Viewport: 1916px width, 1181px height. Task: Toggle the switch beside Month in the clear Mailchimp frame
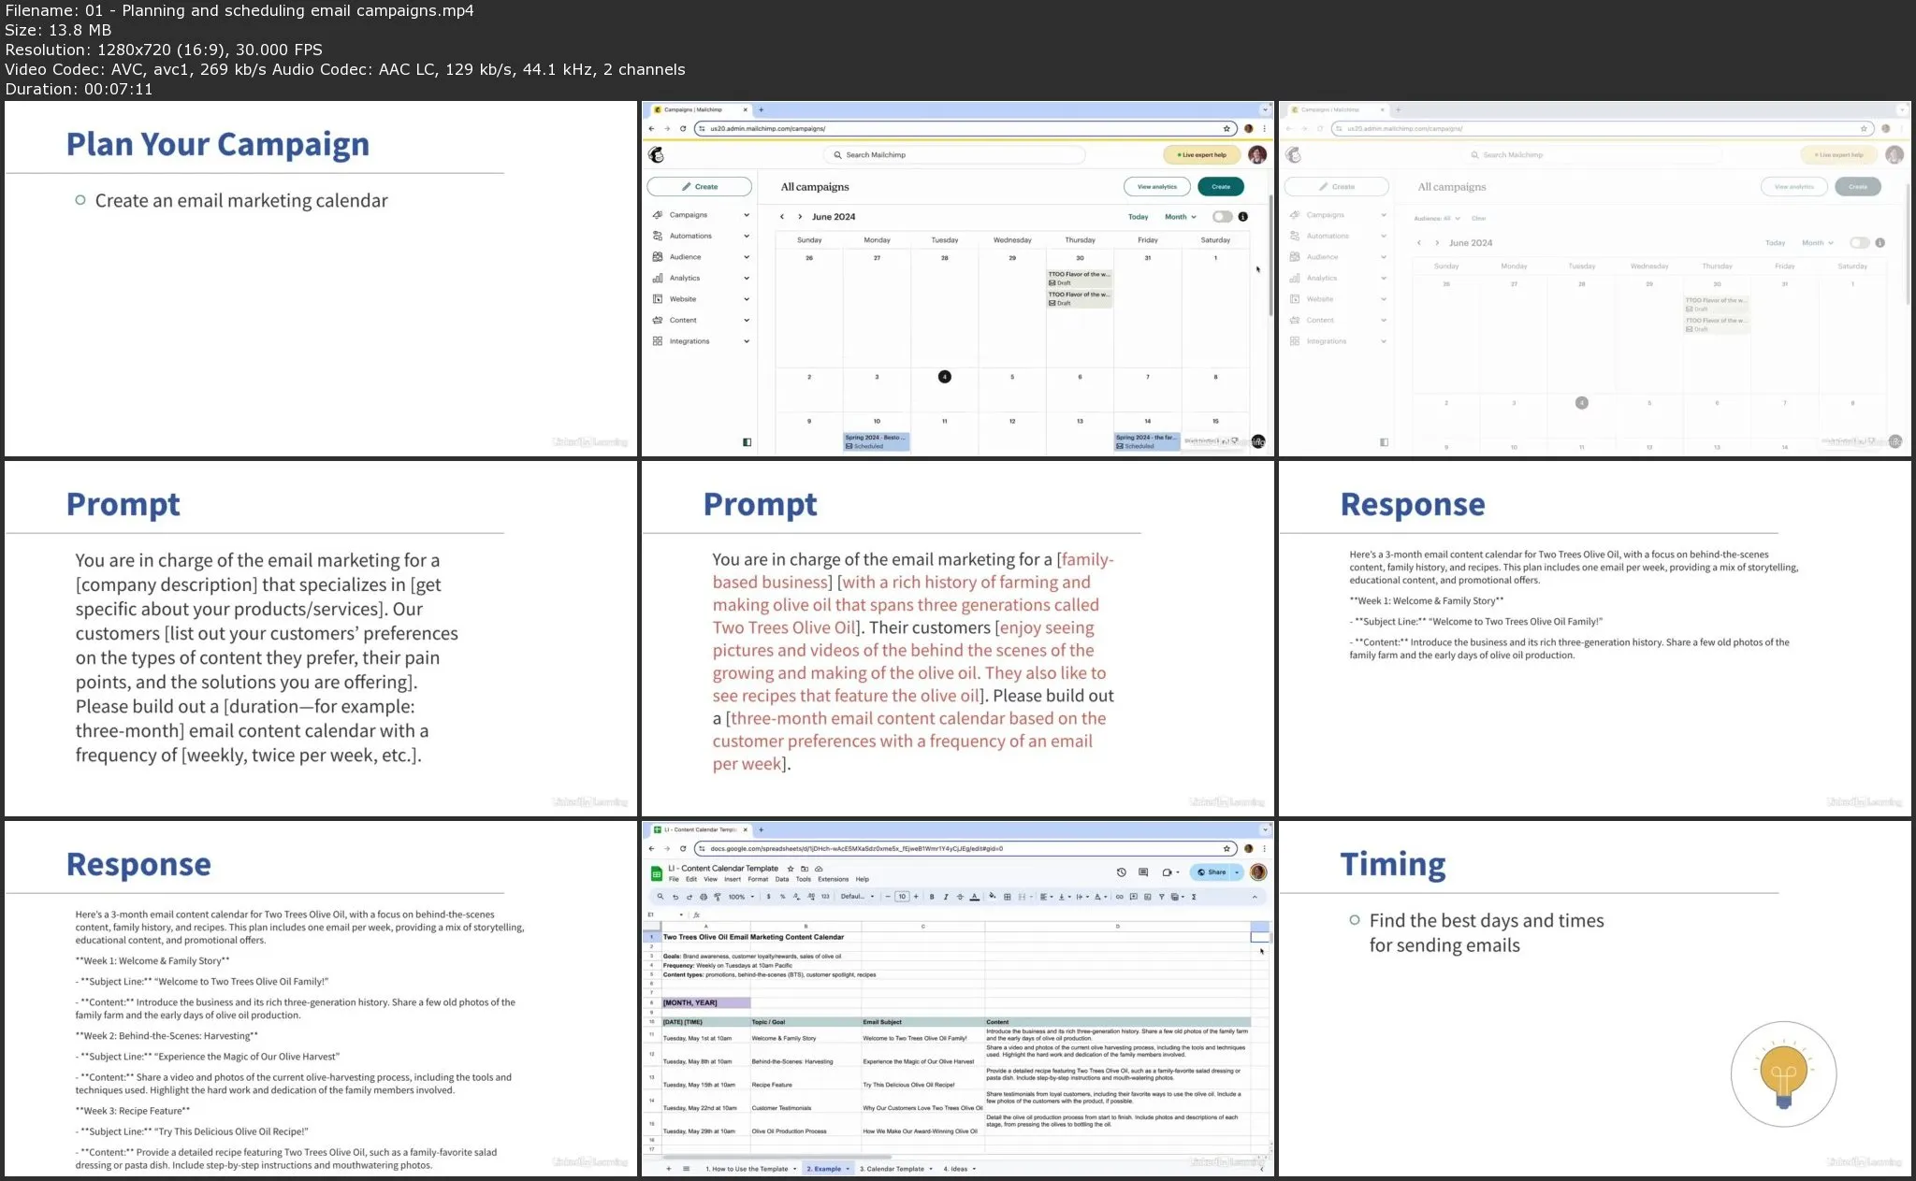click(1222, 216)
